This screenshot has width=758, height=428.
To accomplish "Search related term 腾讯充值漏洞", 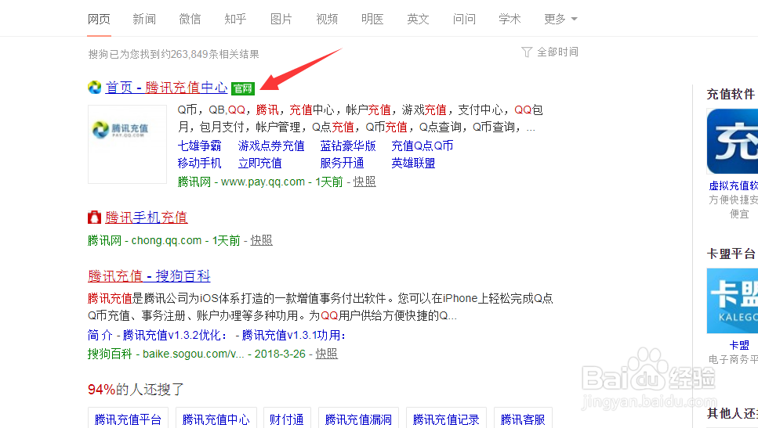I will (358, 419).
